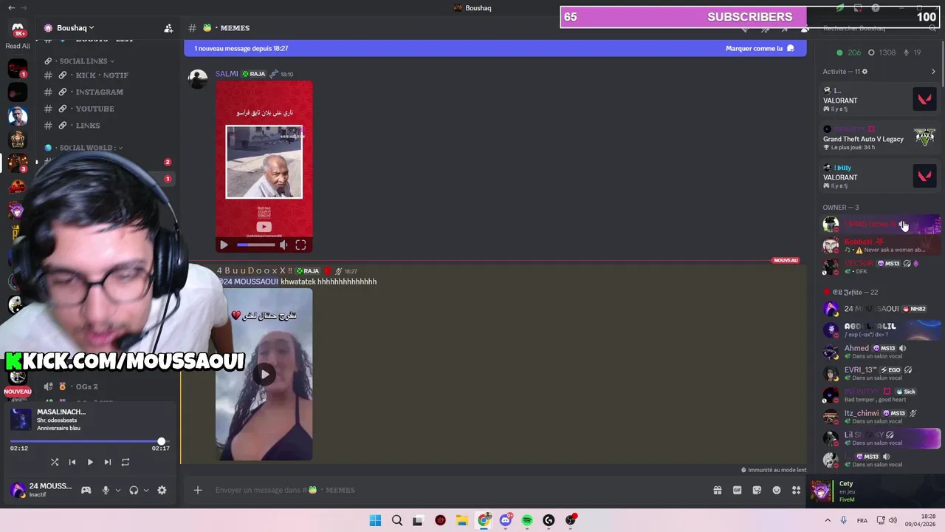Open the Windows Start menu
This screenshot has width=945, height=532.
click(375, 520)
